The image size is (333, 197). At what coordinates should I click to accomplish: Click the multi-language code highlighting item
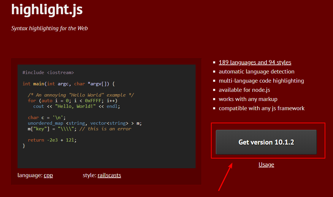coord(261,81)
